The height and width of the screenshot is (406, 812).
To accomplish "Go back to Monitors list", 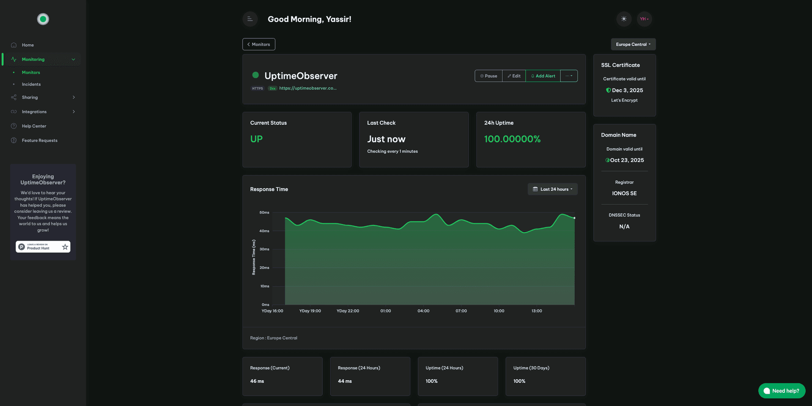I will [x=259, y=44].
